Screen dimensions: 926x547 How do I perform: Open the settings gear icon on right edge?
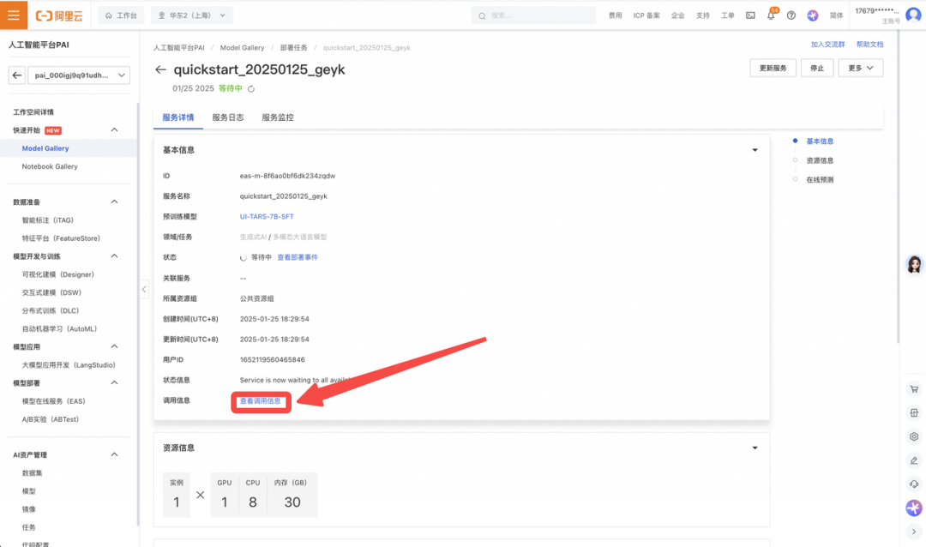(914, 436)
